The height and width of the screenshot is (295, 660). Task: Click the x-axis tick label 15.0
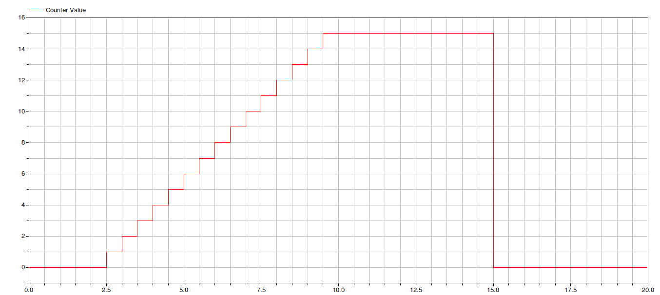pos(493,290)
